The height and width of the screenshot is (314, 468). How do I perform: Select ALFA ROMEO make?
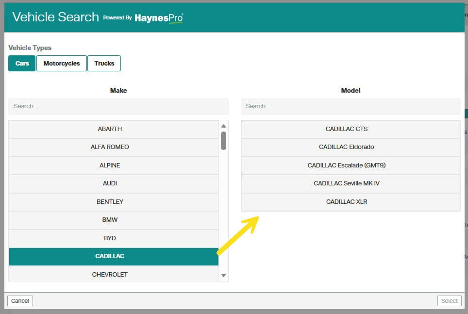114,147
